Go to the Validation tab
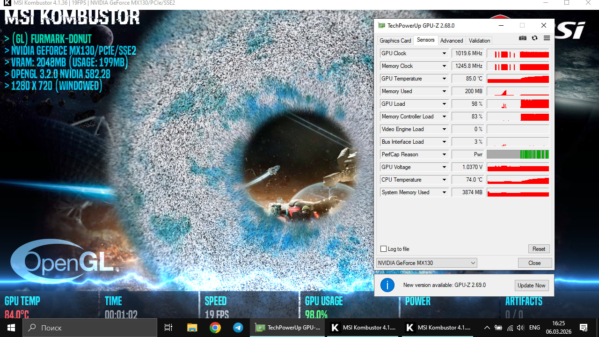Image resolution: width=599 pixels, height=337 pixels. coord(480,41)
